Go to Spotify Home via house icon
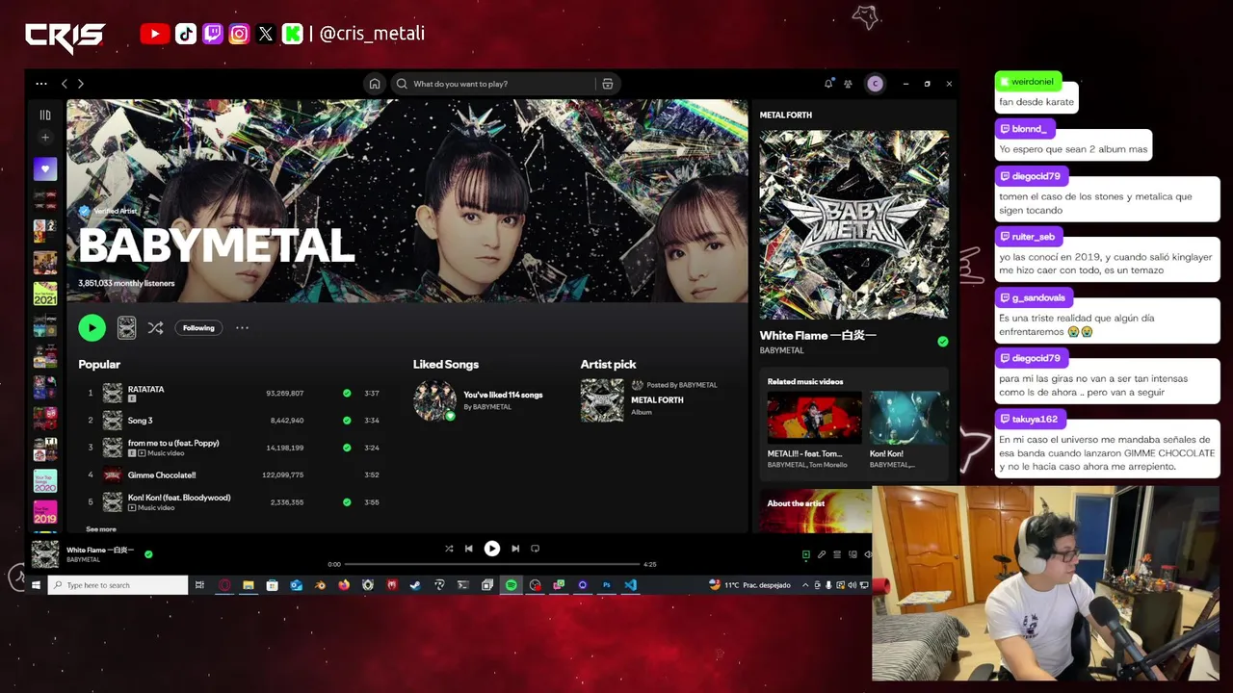 [x=375, y=84]
